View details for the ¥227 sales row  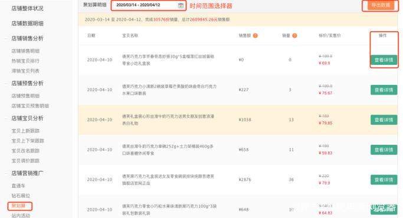(384, 90)
